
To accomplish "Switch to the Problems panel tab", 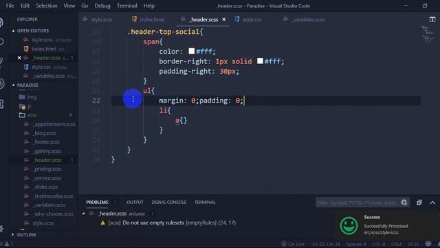I will (x=97, y=202).
